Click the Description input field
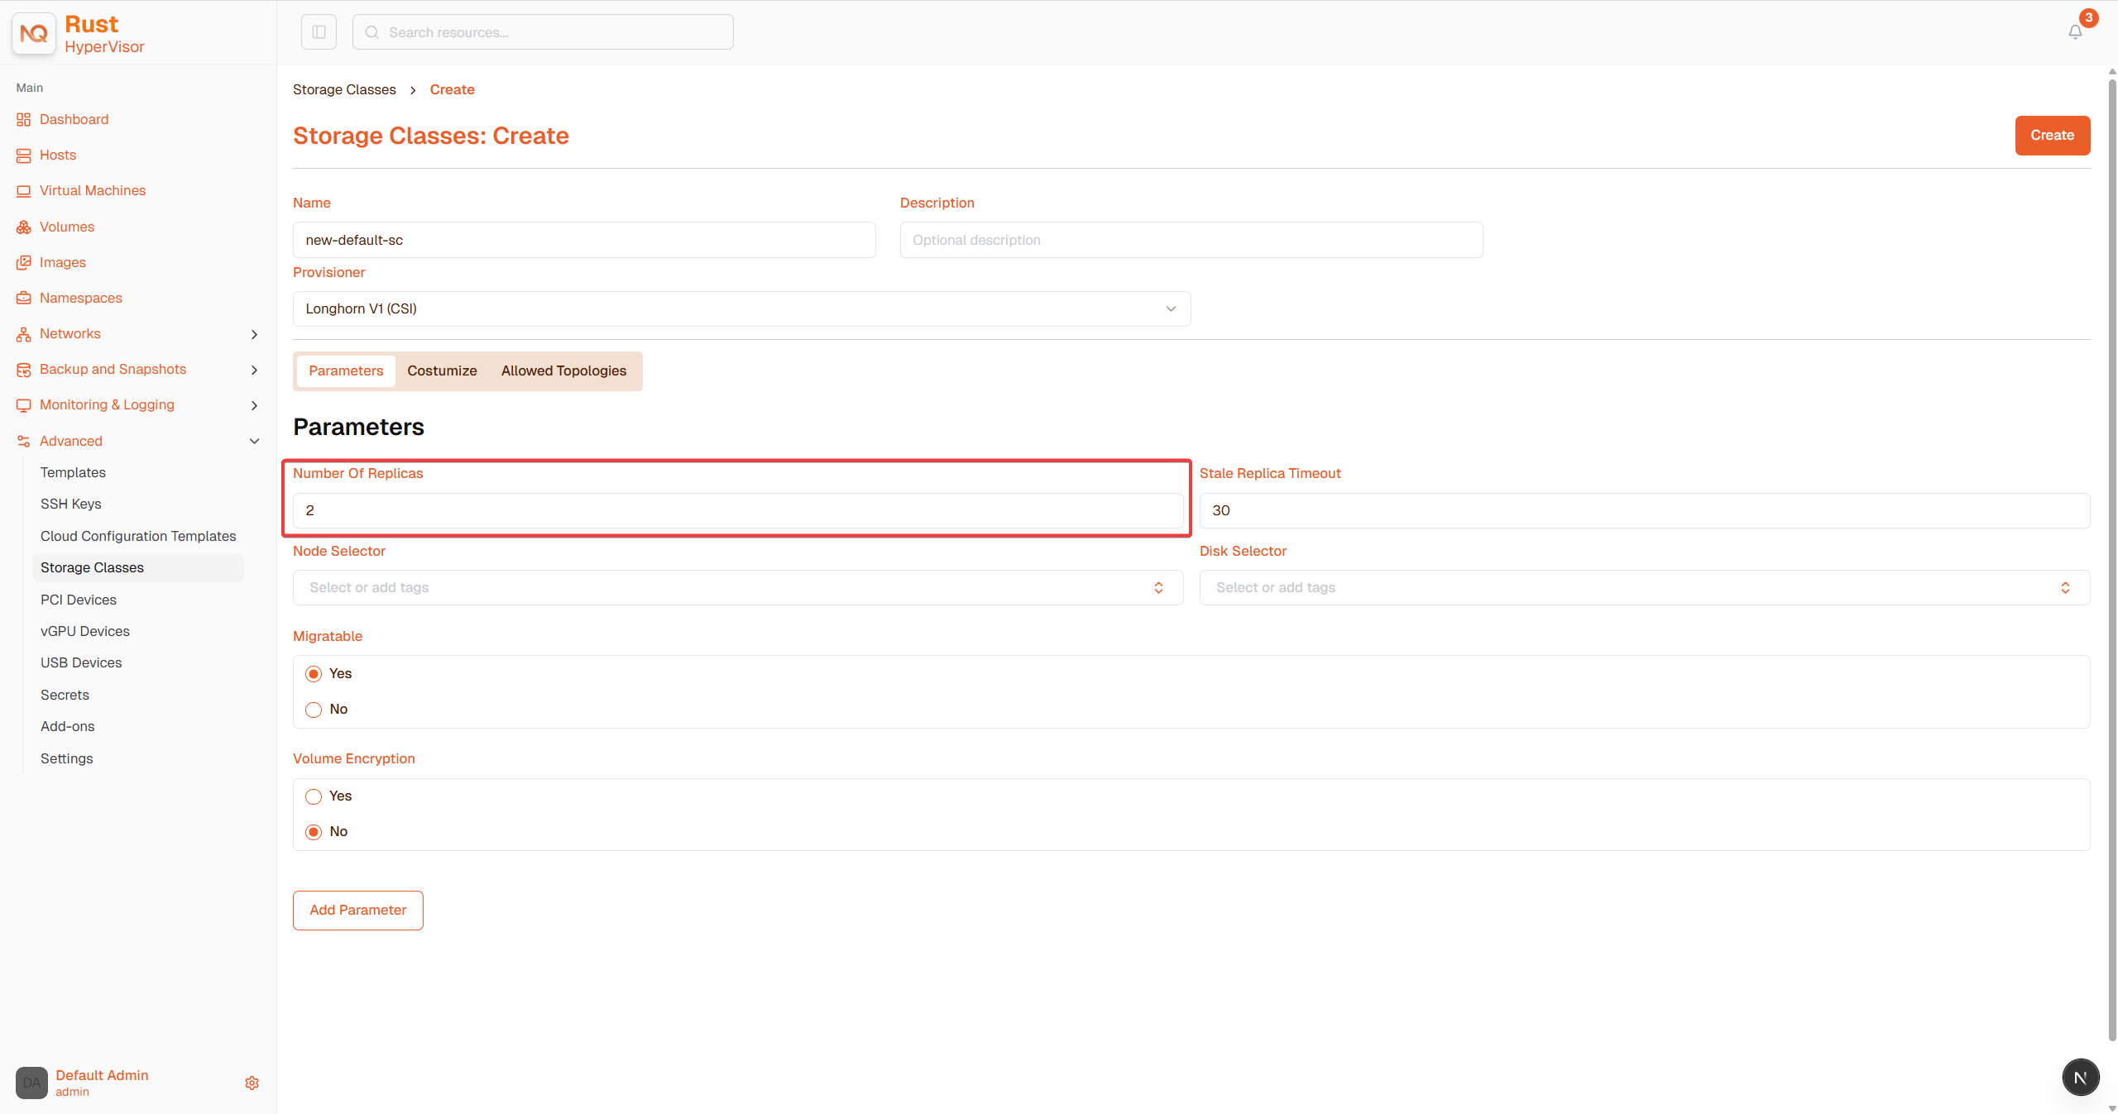This screenshot has width=2118, height=1114. 1191,240
